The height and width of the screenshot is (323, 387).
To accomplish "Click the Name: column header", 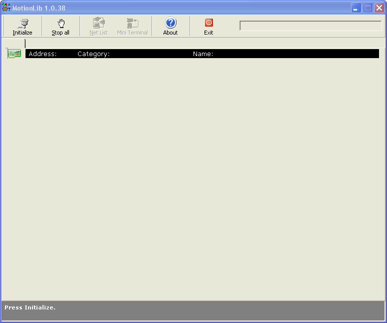I will (203, 54).
